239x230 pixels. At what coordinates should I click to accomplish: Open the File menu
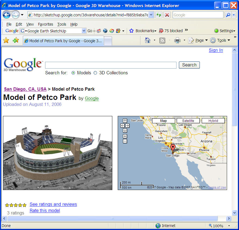tap(9, 24)
